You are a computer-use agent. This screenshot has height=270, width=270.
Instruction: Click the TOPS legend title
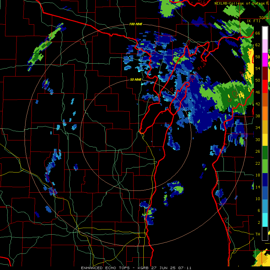(x=264, y=18)
